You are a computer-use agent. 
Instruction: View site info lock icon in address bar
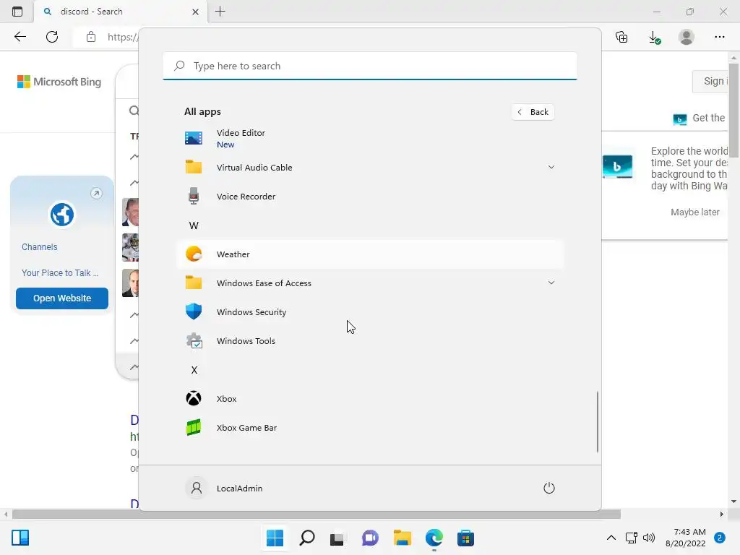(90, 37)
